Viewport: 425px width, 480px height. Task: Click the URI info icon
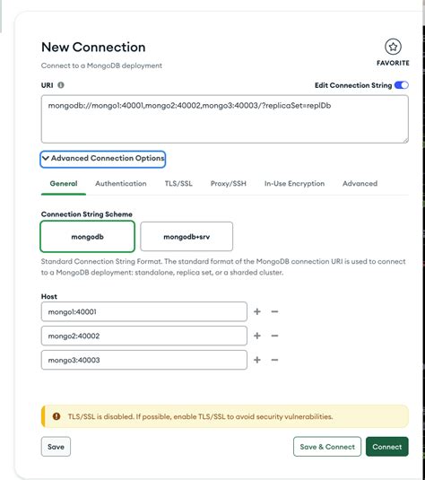pos(61,85)
